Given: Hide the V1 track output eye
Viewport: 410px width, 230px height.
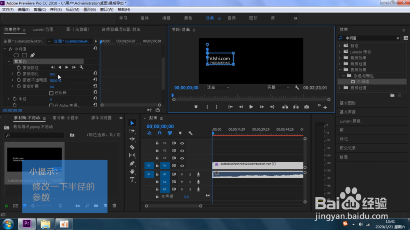Looking at the screenshot, I should coord(182,166).
